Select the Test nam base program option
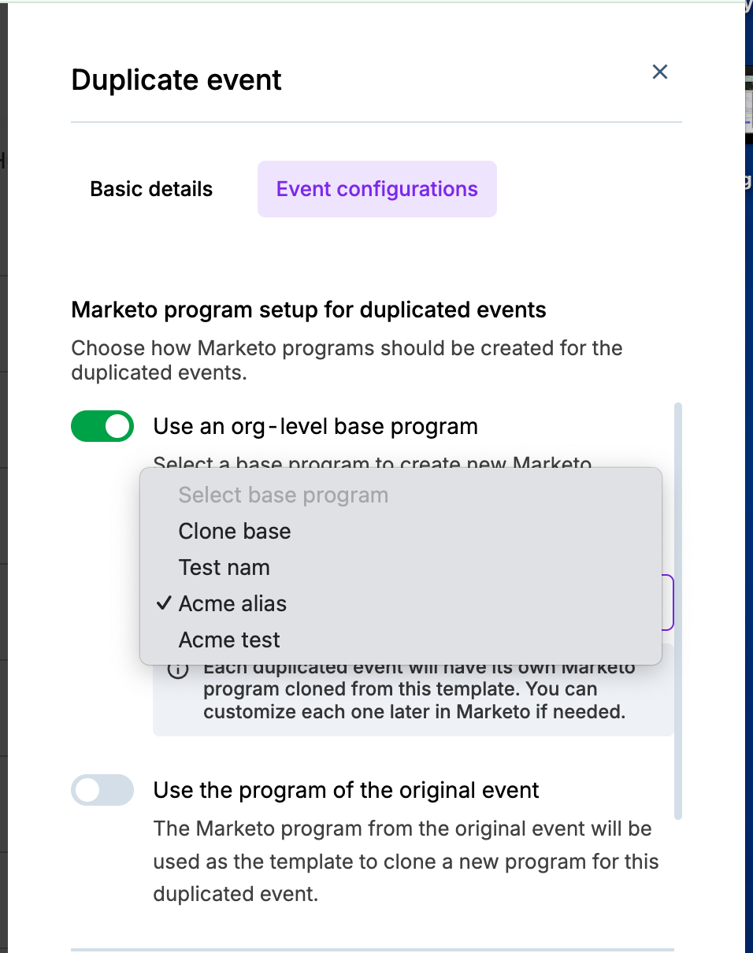This screenshot has height=953, width=753. coord(224,567)
